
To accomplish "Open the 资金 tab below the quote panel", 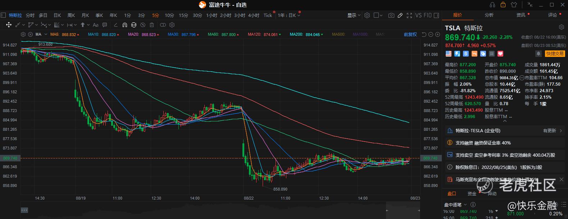I will (472, 193).
